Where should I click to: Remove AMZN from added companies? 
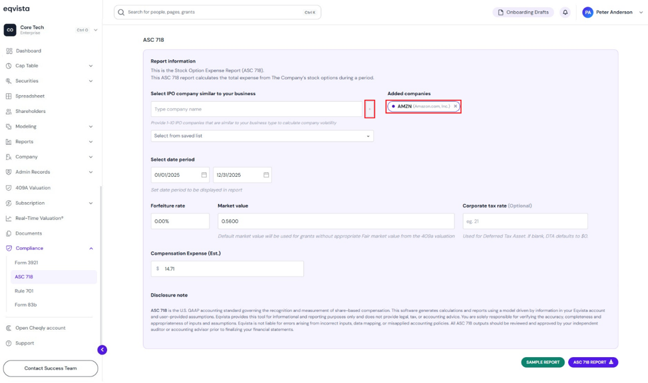tap(456, 106)
